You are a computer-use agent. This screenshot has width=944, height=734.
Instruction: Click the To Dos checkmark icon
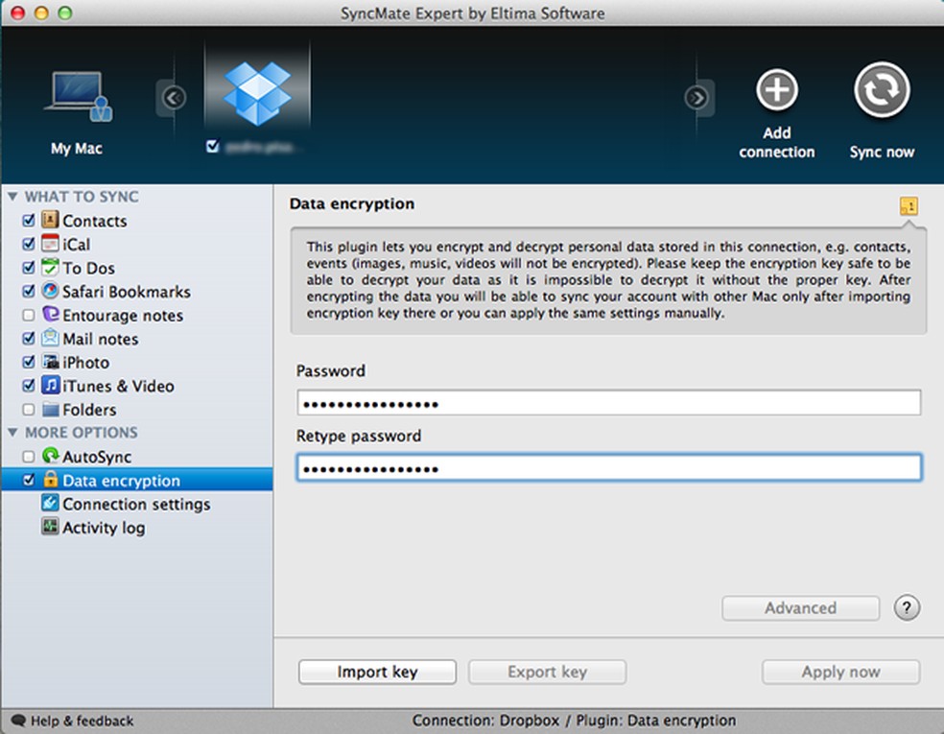(x=50, y=267)
